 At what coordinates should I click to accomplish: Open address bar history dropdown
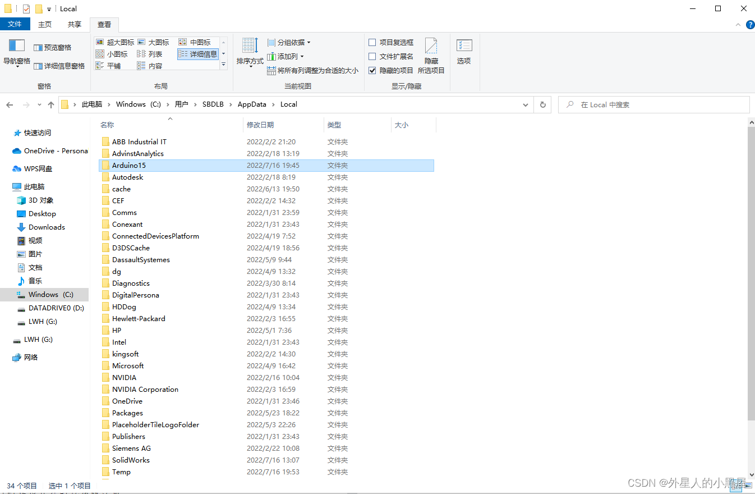click(526, 104)
